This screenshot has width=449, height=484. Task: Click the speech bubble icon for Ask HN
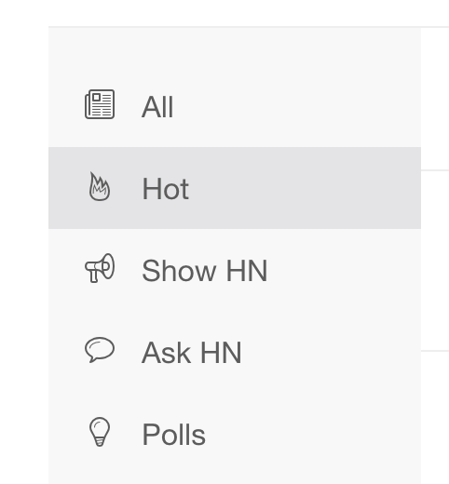click(100, 350)
